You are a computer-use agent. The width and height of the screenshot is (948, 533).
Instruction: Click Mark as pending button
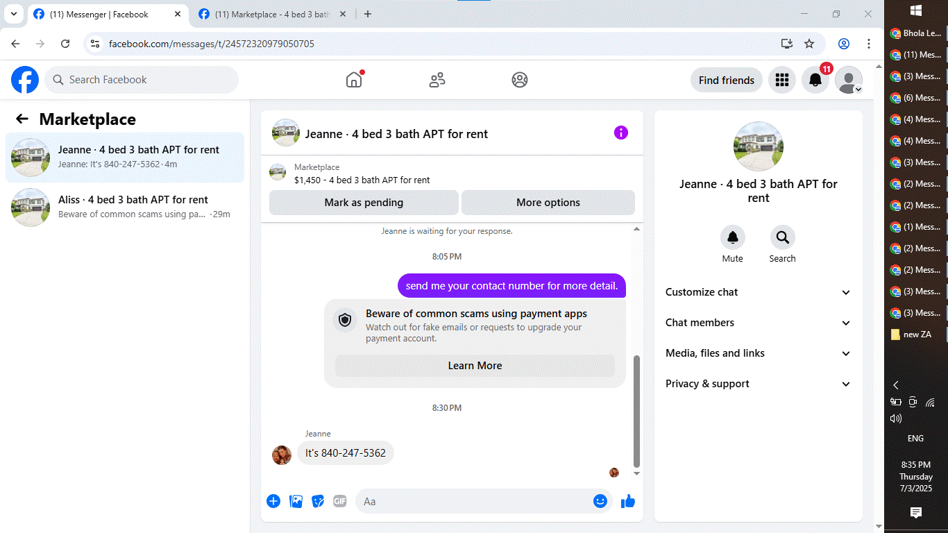tap(364, 203)
